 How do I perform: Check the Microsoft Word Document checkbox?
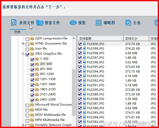coord(27,105)
